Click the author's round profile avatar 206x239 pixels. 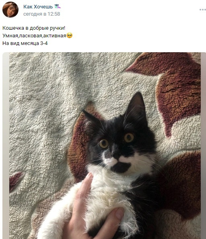[x=10, y=10]
